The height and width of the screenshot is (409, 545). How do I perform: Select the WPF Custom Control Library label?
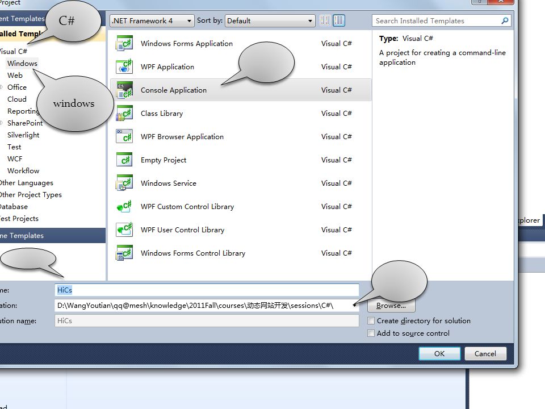[x=187, y=207]
